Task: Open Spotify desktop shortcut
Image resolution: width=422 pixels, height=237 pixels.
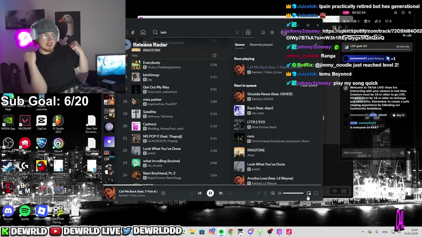Action: [25, 213]
